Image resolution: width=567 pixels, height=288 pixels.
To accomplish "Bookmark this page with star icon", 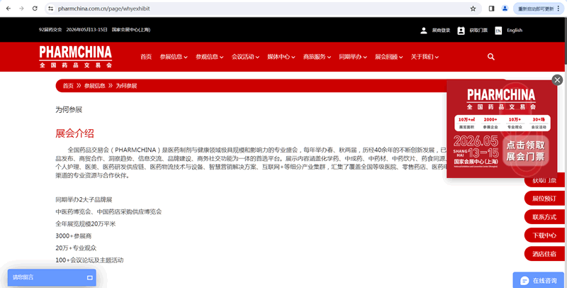I will coord(473,9).
